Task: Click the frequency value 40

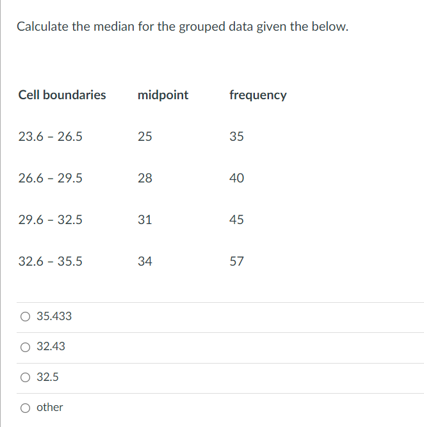Action: coord(236,178)
